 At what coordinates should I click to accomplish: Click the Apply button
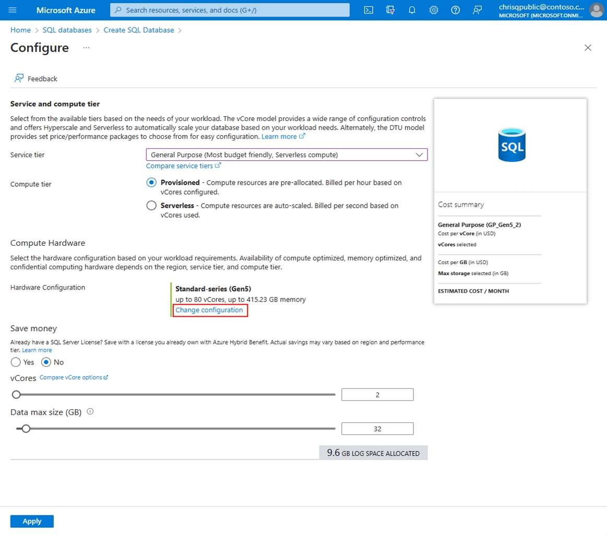[32, 521]
